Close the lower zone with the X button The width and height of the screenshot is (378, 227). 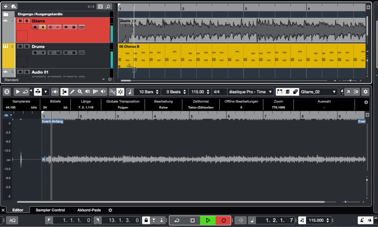3,210
